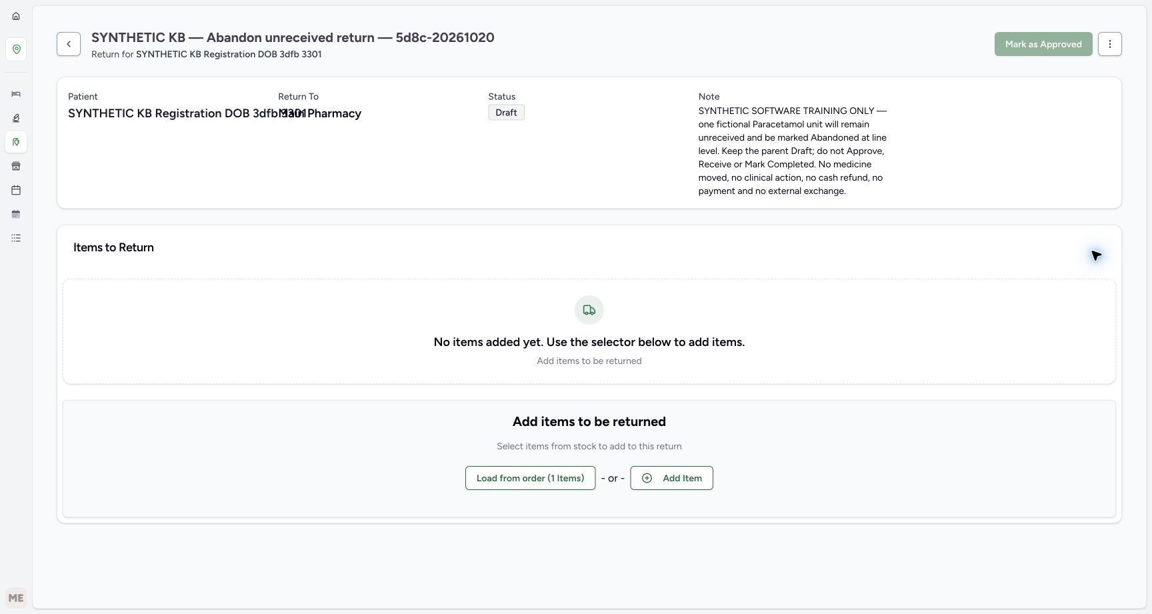Image resolution: width=1152 pixels, height=614 pixels.
Task: Select the location pin sidebar icon
Action: click(x=16, y=49)
